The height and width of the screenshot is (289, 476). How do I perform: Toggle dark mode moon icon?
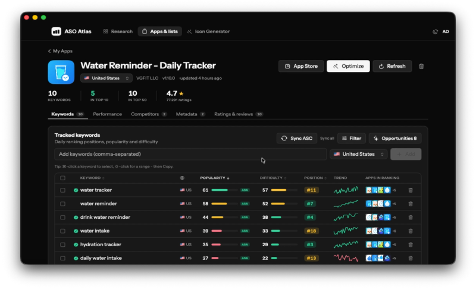click(x=435, y=32)
